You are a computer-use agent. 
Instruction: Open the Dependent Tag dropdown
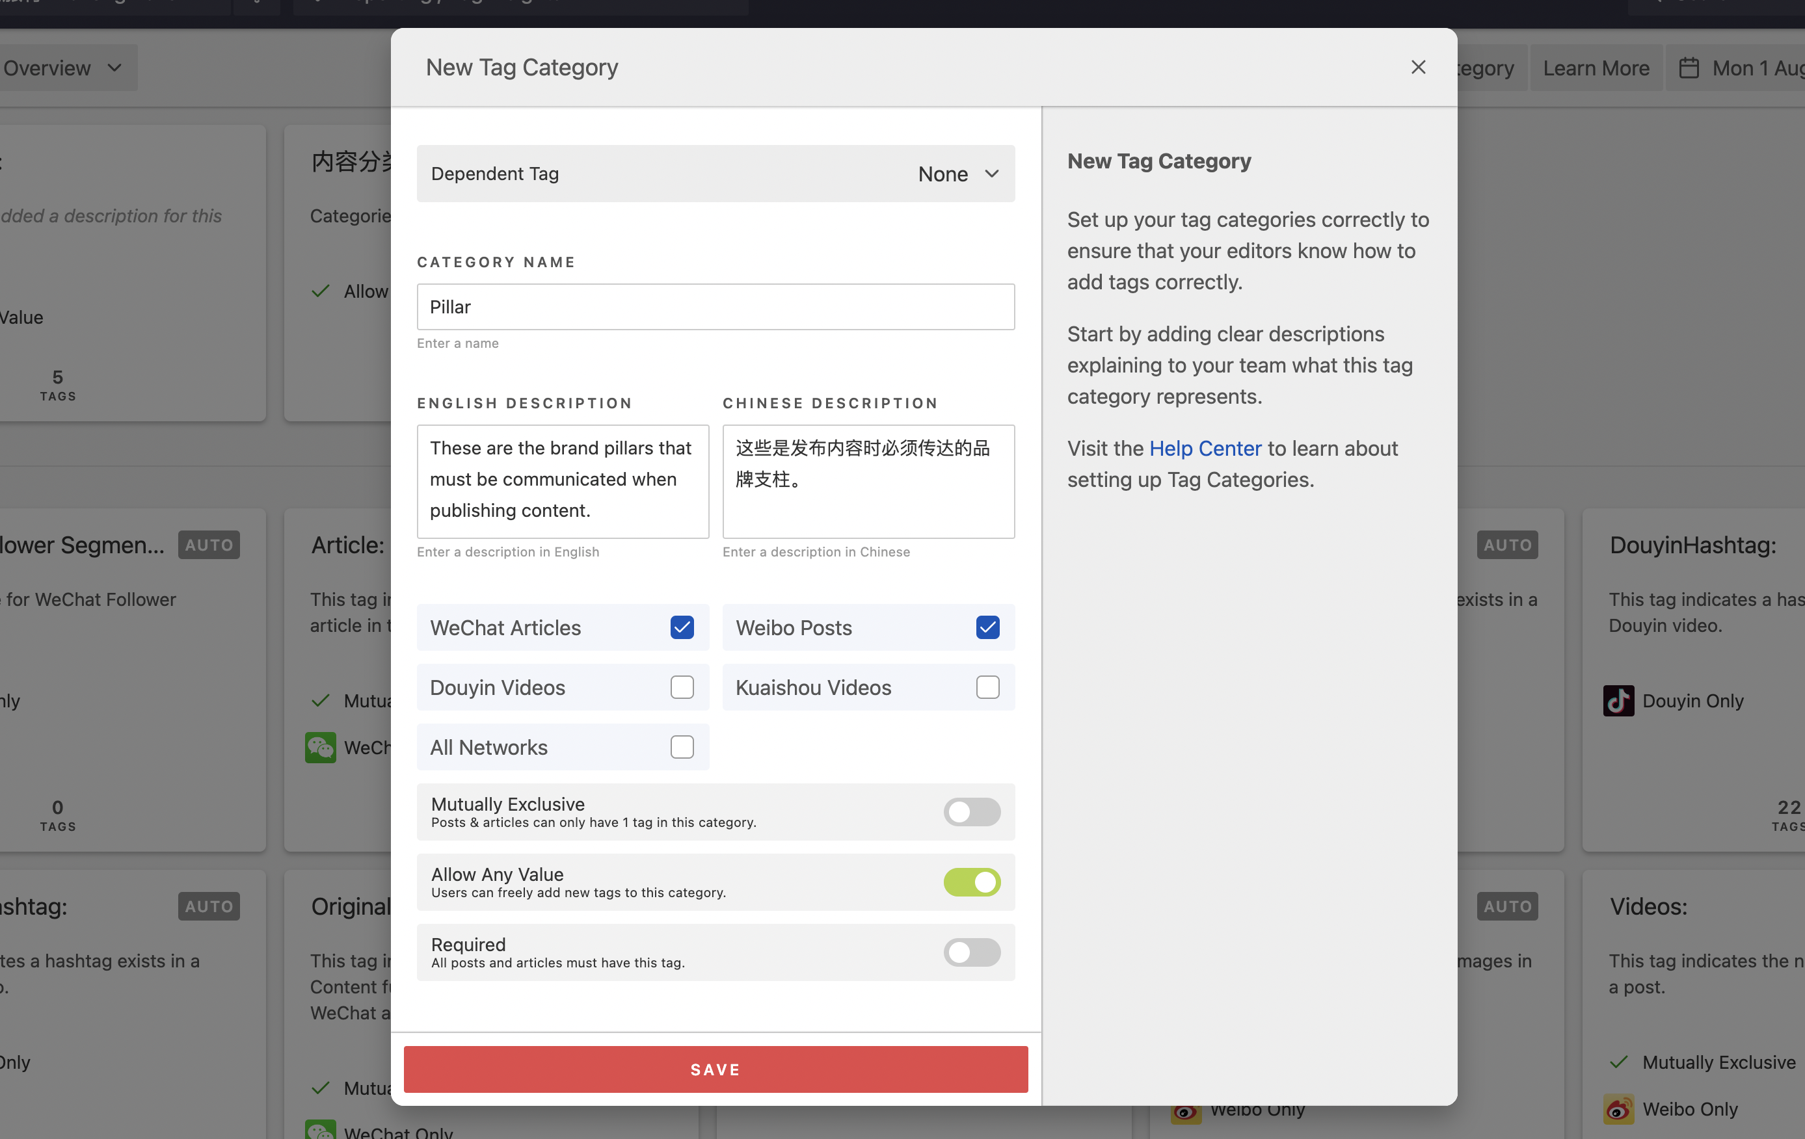click(715, 174)
